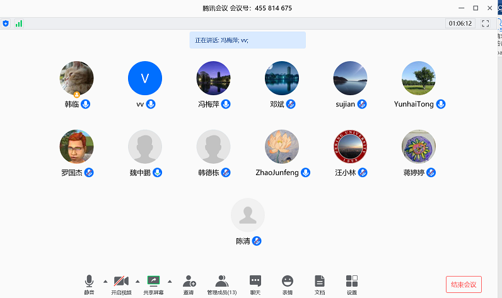Expand the video options arrow beside 开启视频

(137, 281)
